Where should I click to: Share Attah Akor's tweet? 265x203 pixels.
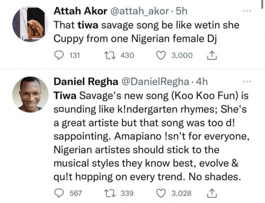[212, 56]
